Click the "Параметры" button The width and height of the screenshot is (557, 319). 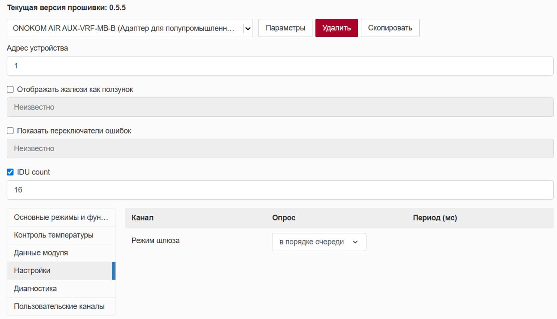point(285,28)
